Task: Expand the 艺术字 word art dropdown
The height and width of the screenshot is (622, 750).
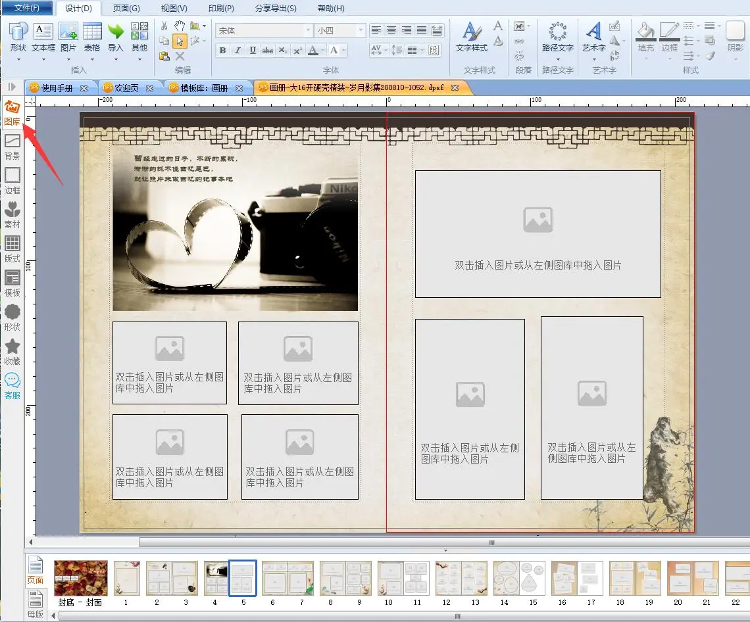Action: pyautogui.click(x=593, y=59)
